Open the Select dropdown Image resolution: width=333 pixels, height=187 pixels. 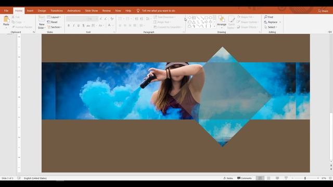pos(271,27)
